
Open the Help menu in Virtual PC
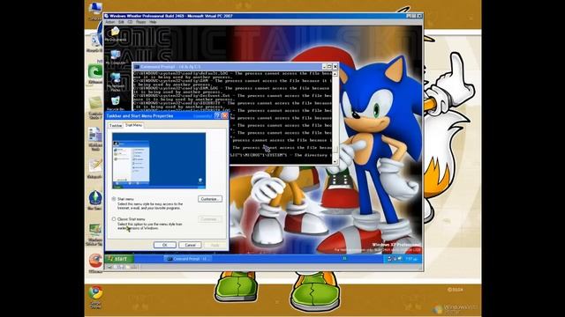(153, 22)
